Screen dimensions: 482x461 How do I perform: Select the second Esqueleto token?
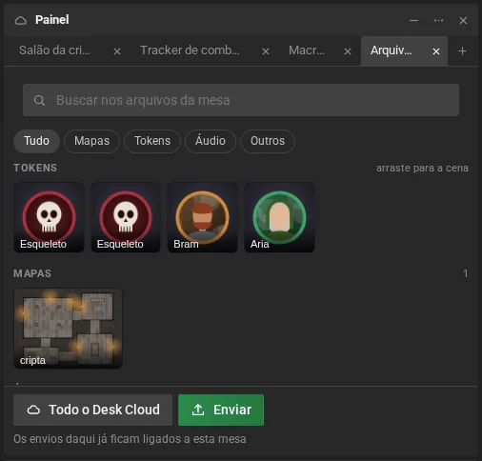pyautogui.click(x=126, y=217)
